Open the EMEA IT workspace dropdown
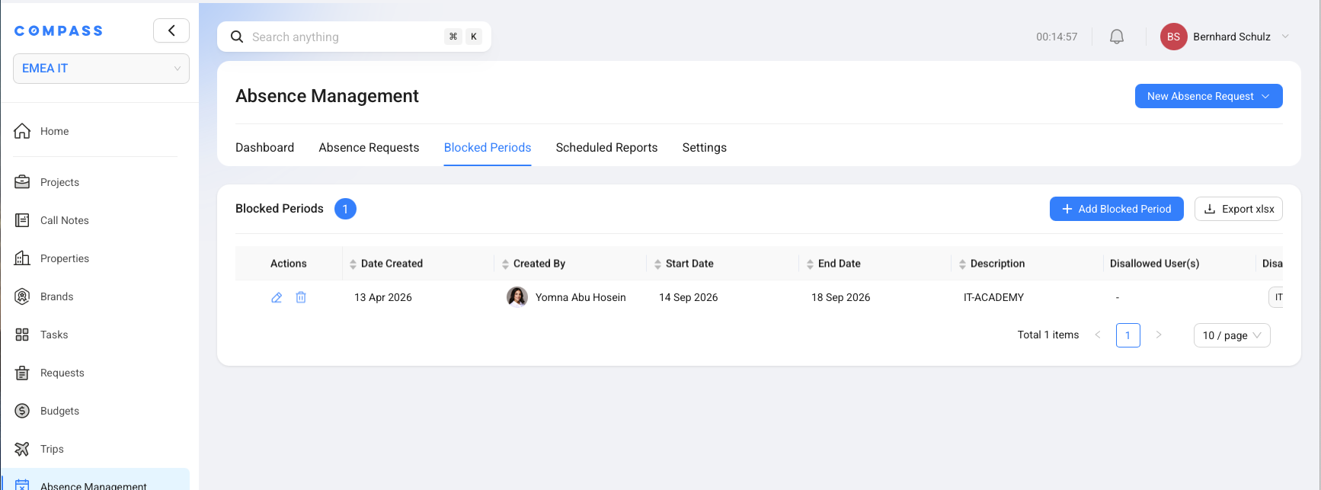The image size is (1321, 490). (101, 69)
